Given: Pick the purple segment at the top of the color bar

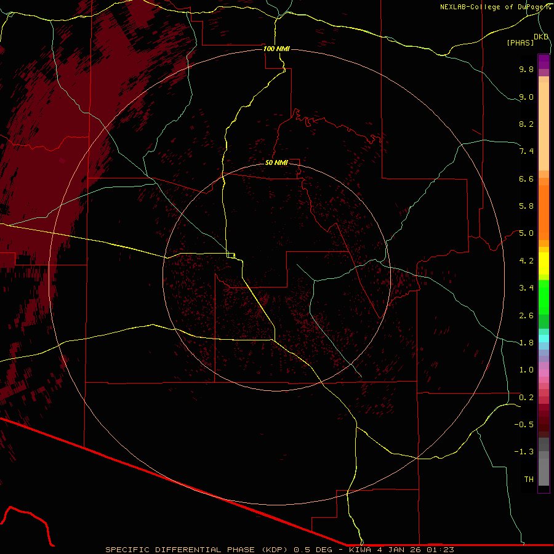Looking at the screenshot, I should click(544, 62).
